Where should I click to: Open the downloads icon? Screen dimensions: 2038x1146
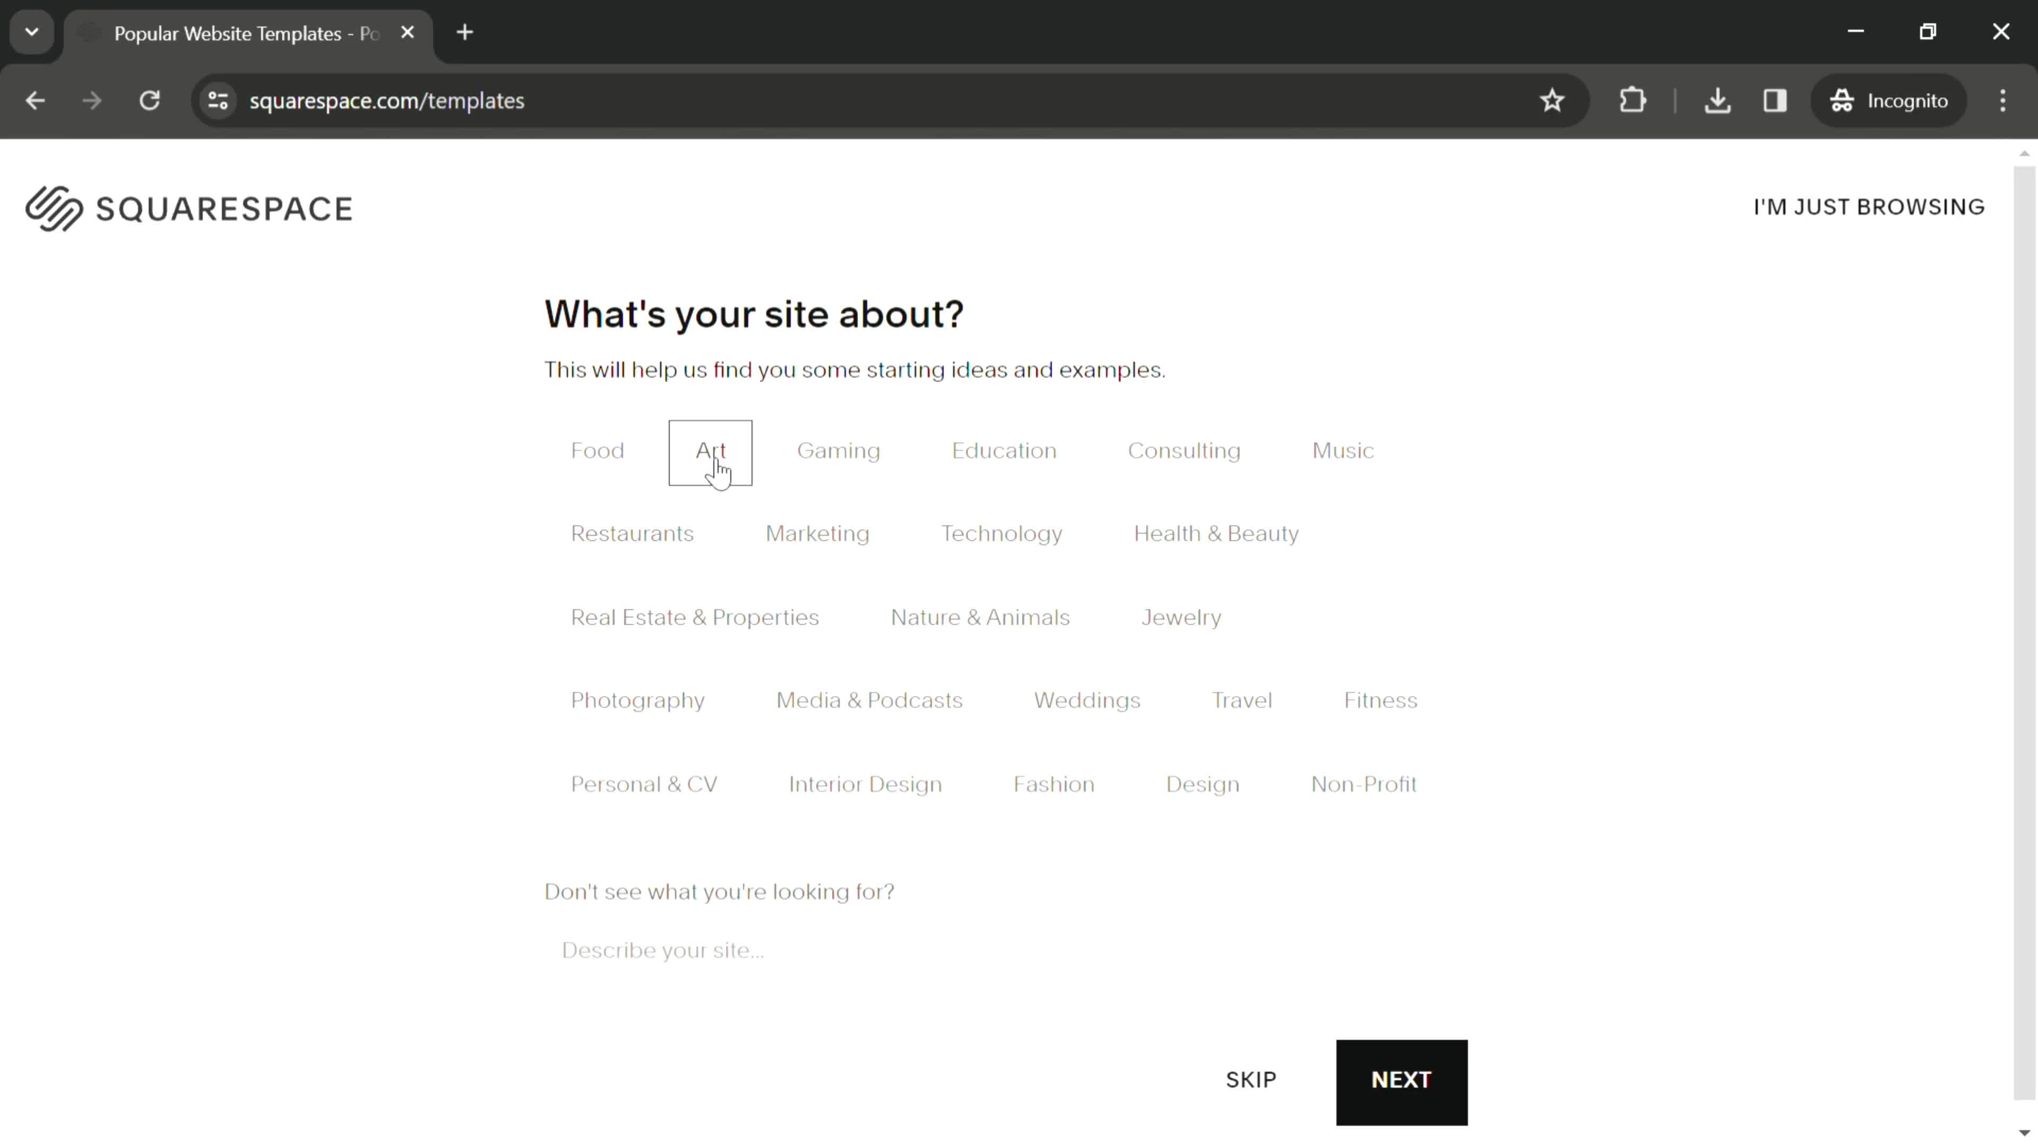point(1717,100)
